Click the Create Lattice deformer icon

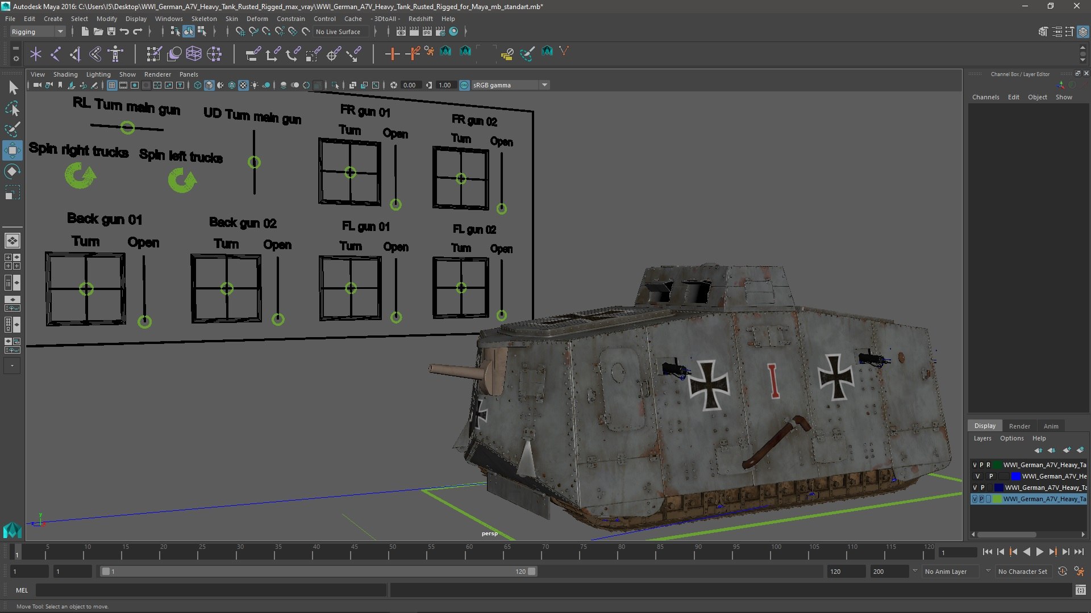(194, 54)
